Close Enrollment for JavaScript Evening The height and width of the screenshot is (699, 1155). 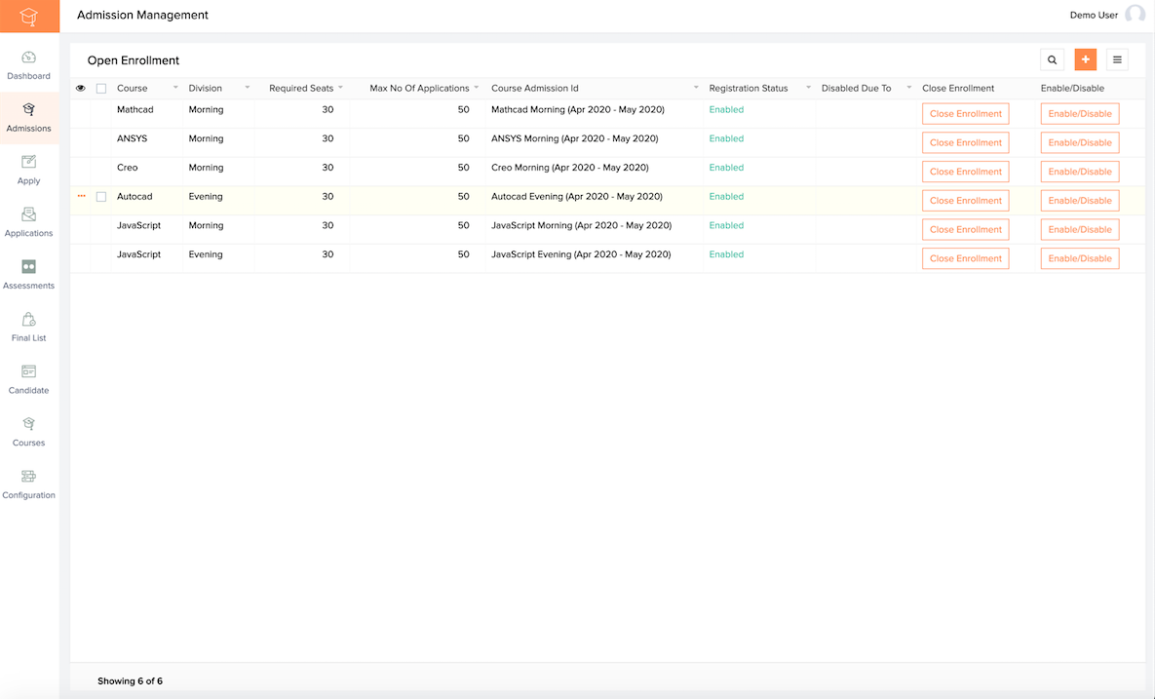coord(966,258)
